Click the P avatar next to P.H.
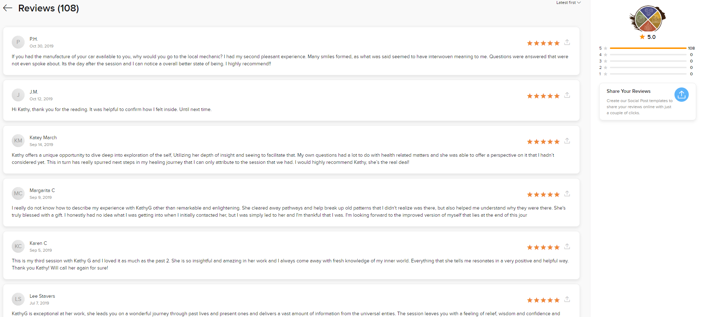 coord(18,42)
